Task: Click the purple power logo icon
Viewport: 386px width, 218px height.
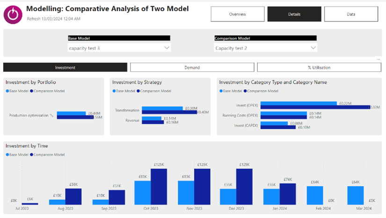Action: click(x=13, y=15)
